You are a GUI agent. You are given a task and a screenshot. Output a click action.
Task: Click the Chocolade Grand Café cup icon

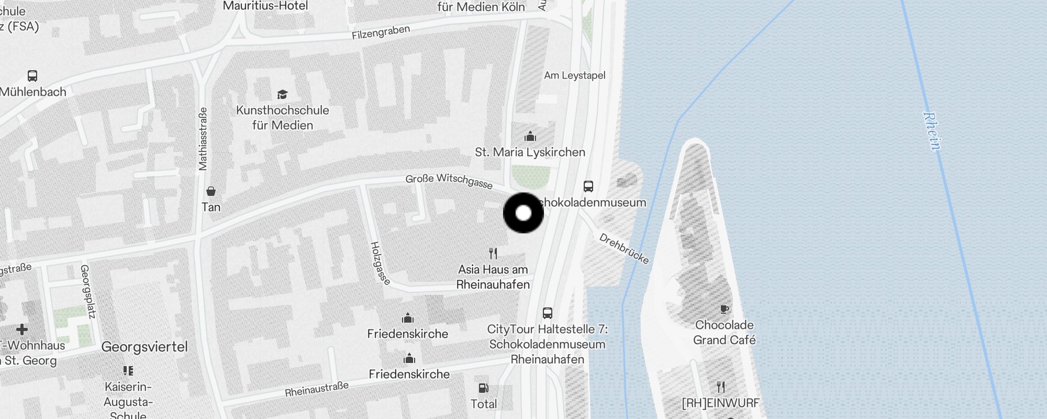[x=725, y=309]
